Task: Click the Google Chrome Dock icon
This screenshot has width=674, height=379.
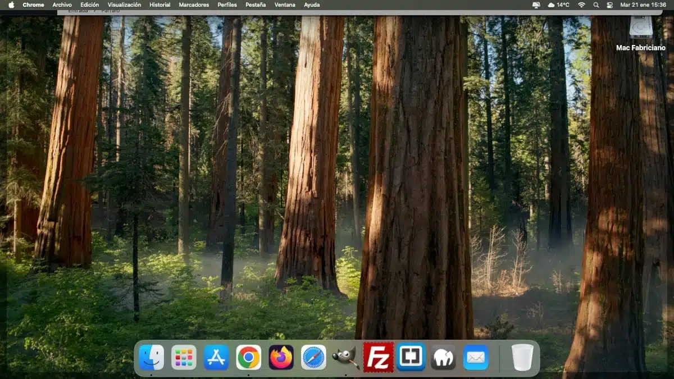Action: [x=249, y=357]
